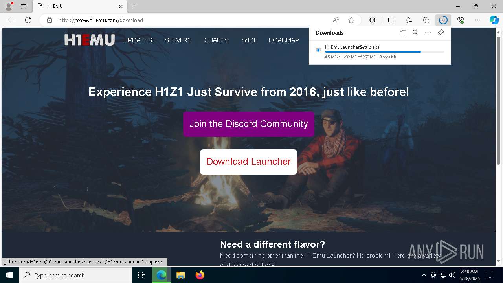Click the download progress bar
The width and height of the screenshot is (503, 283).
tap(385, 52)
